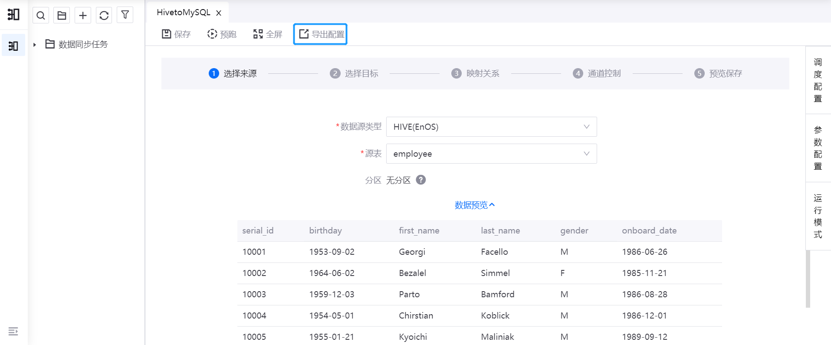
Task: Click the filter funnel icon
Action: [125, 15]
